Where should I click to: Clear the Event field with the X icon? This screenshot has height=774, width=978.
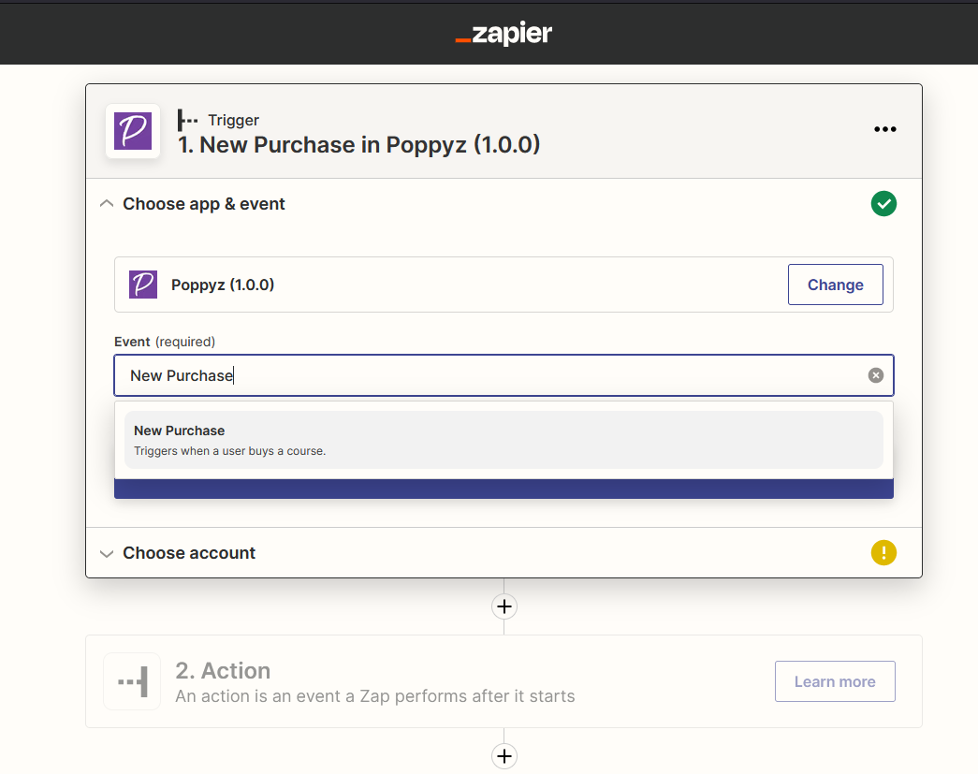pyautogui.click(x=875, y=375)
